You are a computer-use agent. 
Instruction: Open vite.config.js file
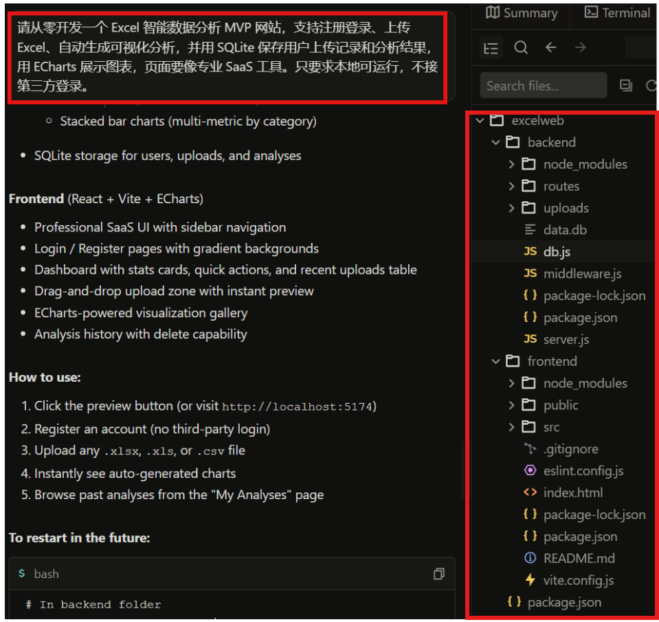pyautogui.click(x=579, y=580)
